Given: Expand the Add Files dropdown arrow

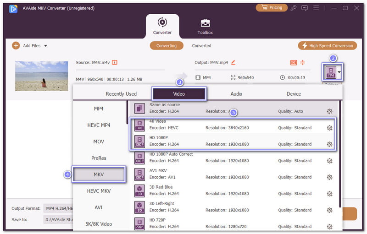Looking at the screenshot, I should point(45,46).
